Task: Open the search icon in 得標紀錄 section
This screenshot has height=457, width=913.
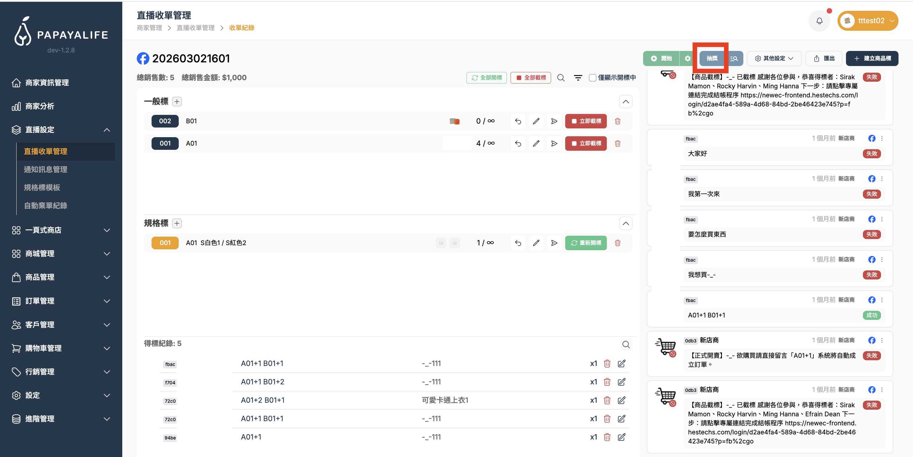Action: (x=626, y=345)
